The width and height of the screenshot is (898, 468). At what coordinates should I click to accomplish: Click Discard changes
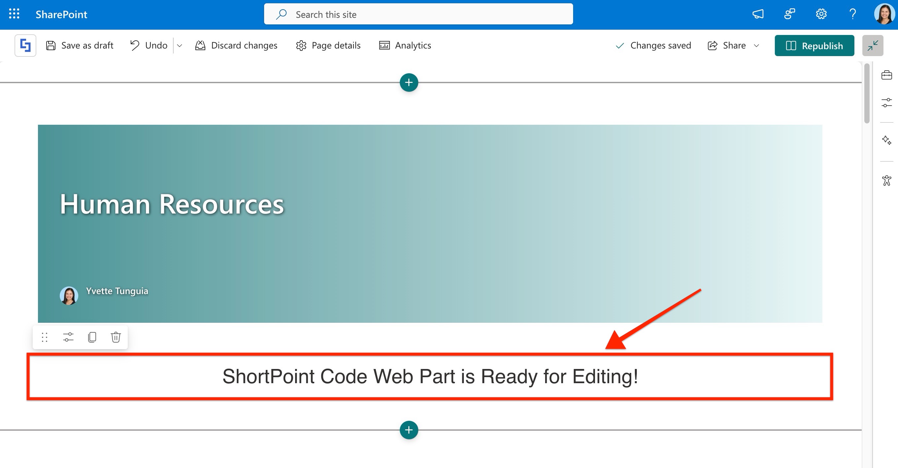click(236, 46)
